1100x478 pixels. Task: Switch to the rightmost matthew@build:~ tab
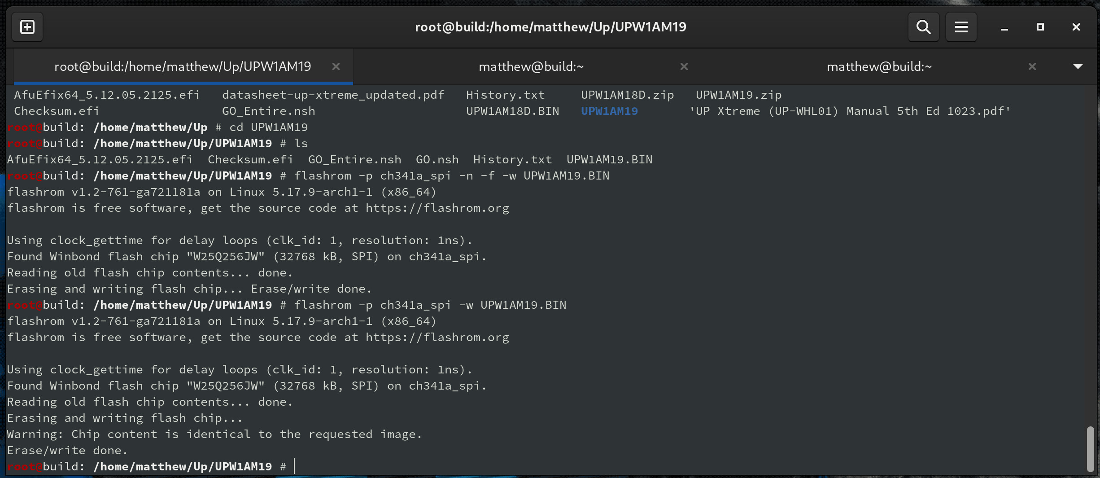(879, 66)
